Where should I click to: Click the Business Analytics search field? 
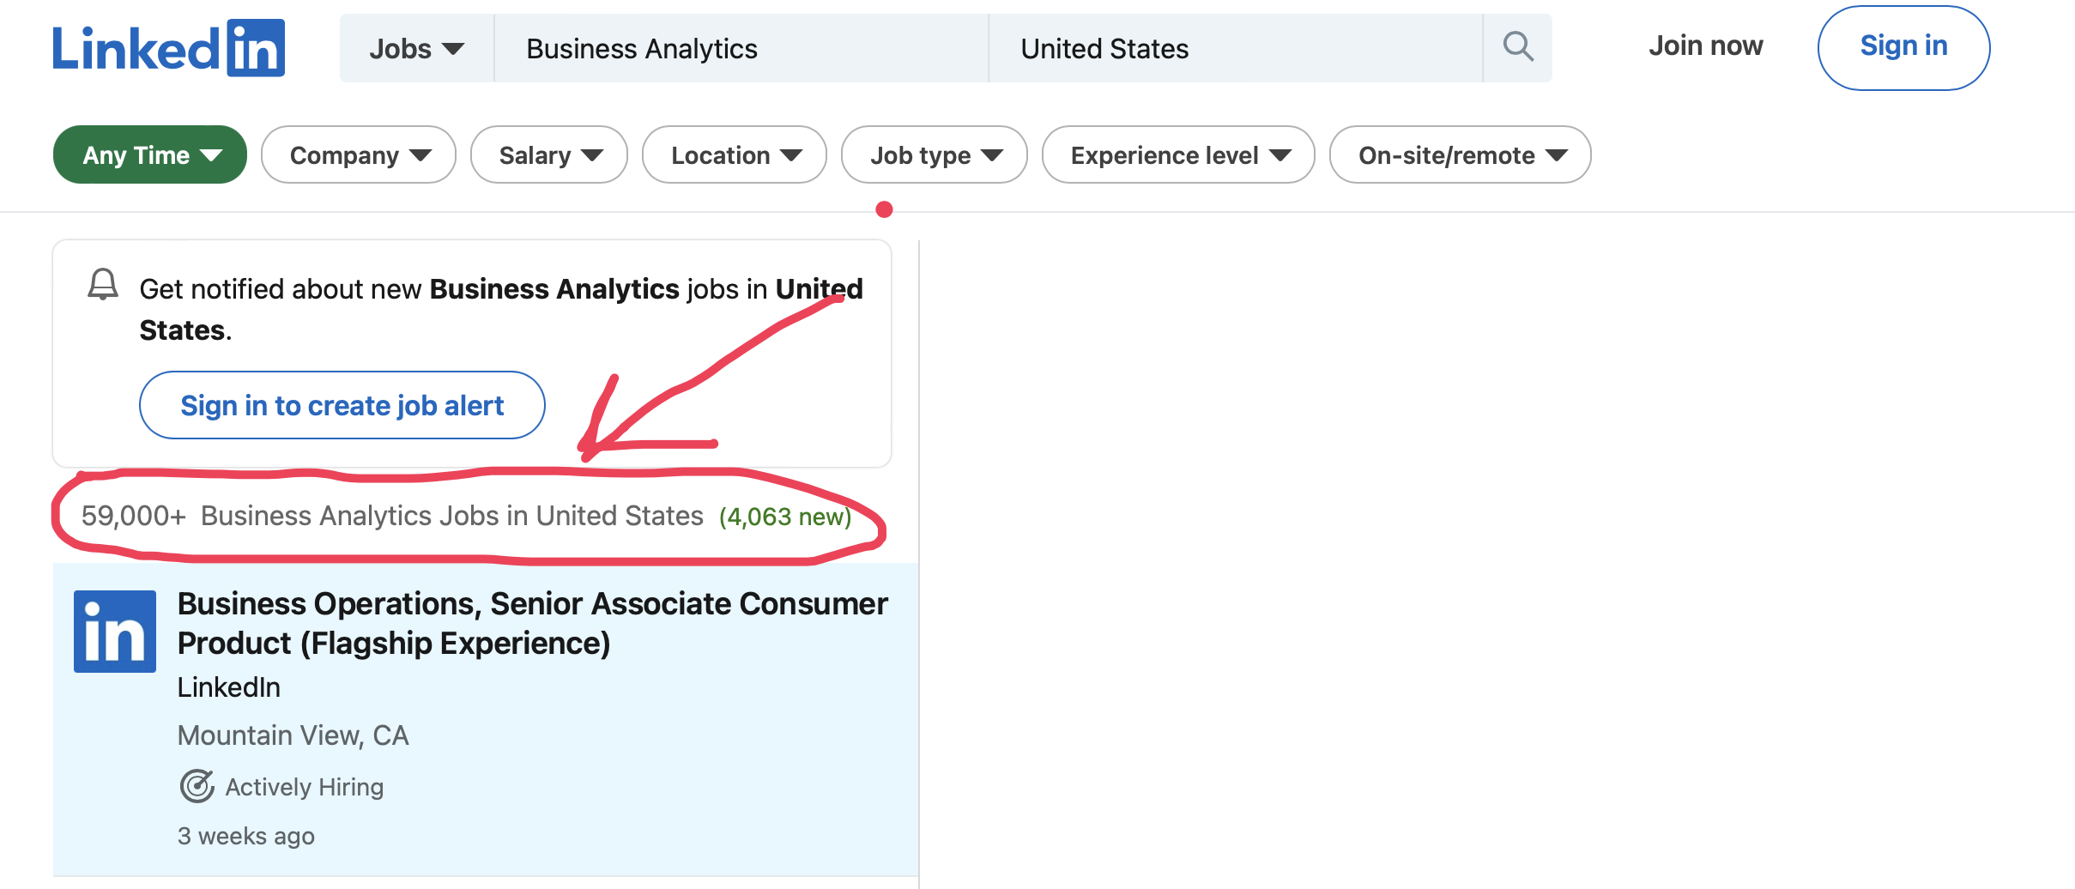pos(740,49)
